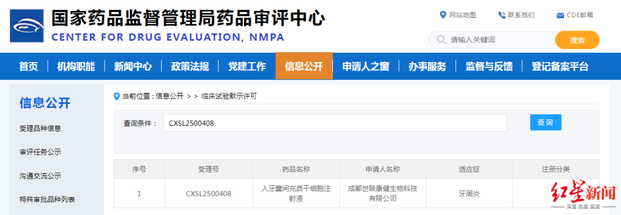Click the contact us phone icon
Image resolution: width=621 pixels, height=215 pixels.
pos(502,15)
